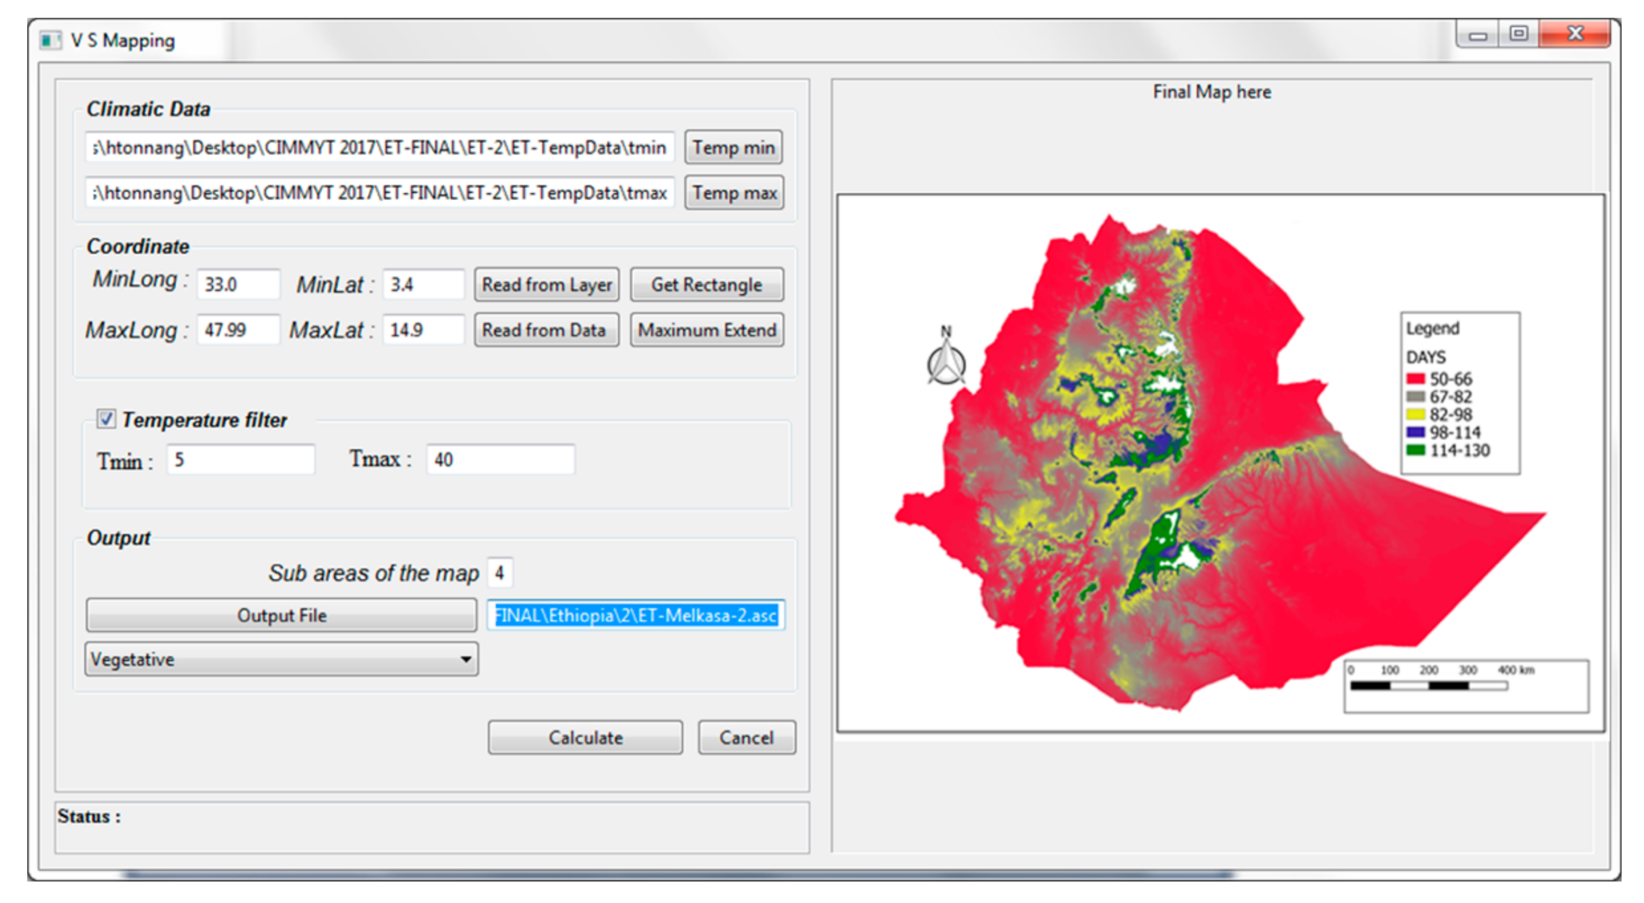
Task: Click the 'Output' group heading
Action: point(119,537)
